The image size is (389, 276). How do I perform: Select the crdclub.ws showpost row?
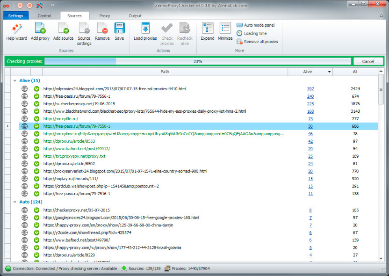point(198,186)
